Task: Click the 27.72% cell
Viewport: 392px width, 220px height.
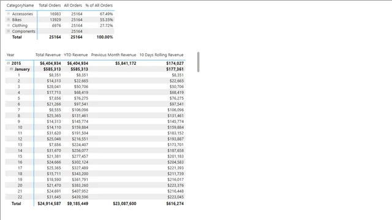Action: [x=106, y=26]
